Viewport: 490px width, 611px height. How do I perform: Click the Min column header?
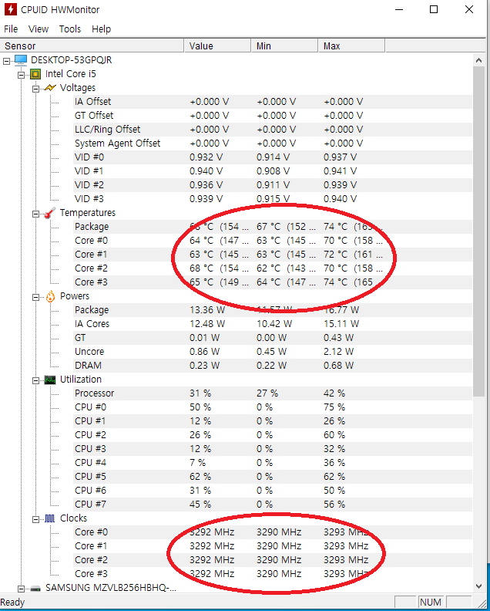[284, 46]
